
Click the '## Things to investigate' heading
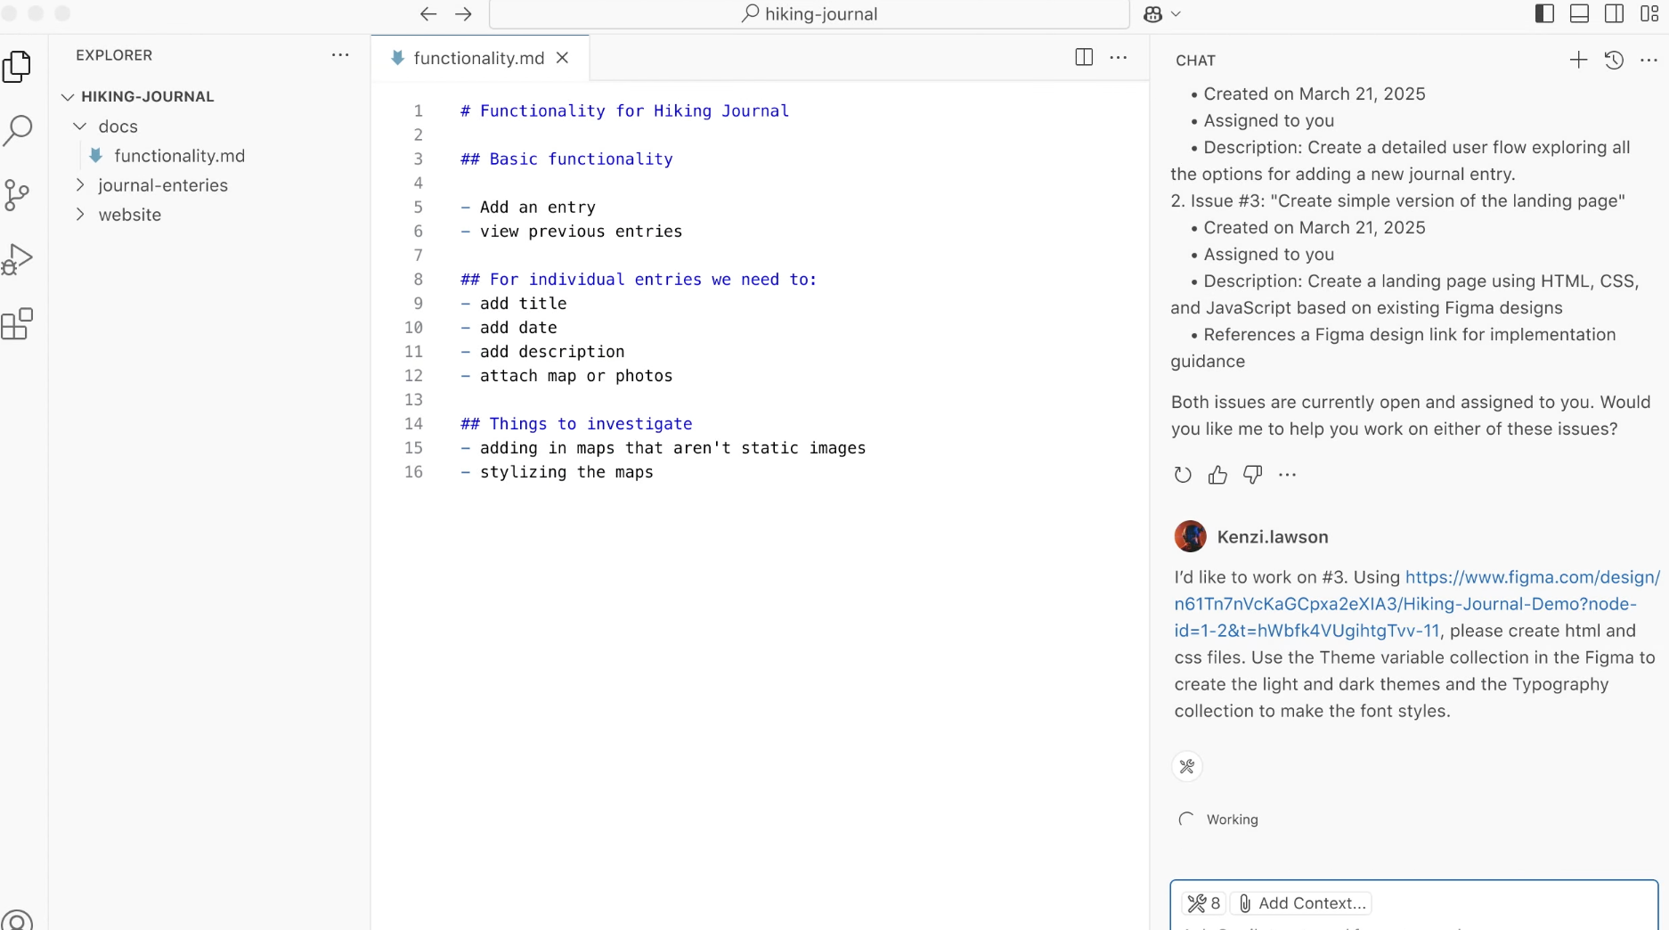click(576, 423)
